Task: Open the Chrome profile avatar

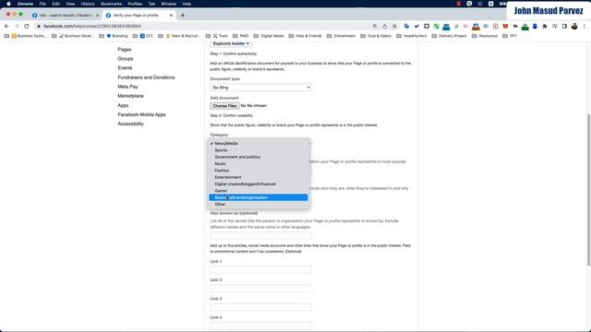Action: [574, 27]
